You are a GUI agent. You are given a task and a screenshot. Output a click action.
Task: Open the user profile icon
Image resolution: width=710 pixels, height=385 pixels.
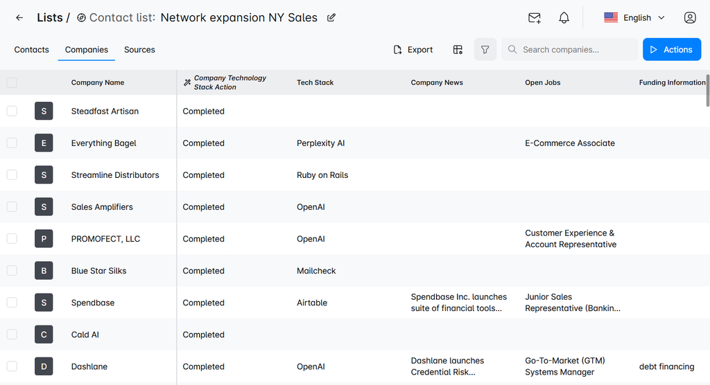click(x=690, y=17)
